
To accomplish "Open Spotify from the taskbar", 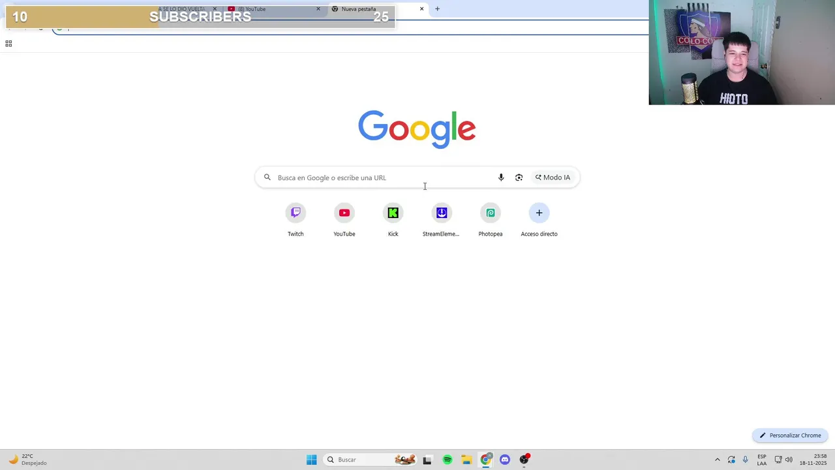I will coord(448,460).
